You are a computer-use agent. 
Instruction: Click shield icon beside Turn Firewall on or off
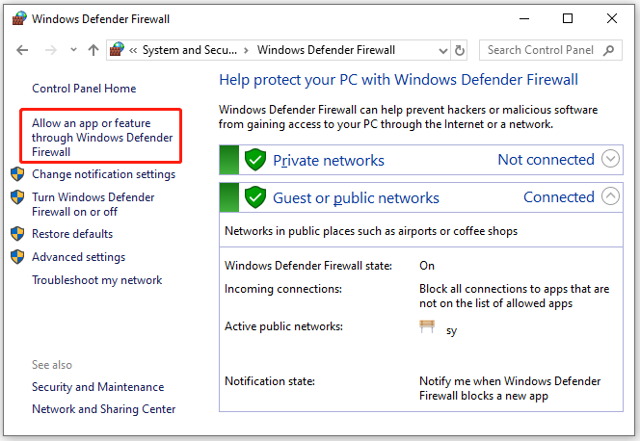click(x=17, y=197)
